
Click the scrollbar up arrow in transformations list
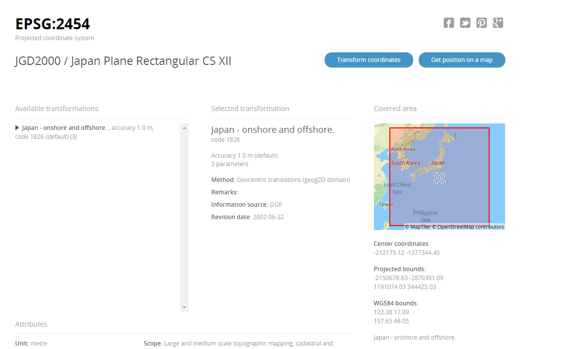(x=184, y=127)
